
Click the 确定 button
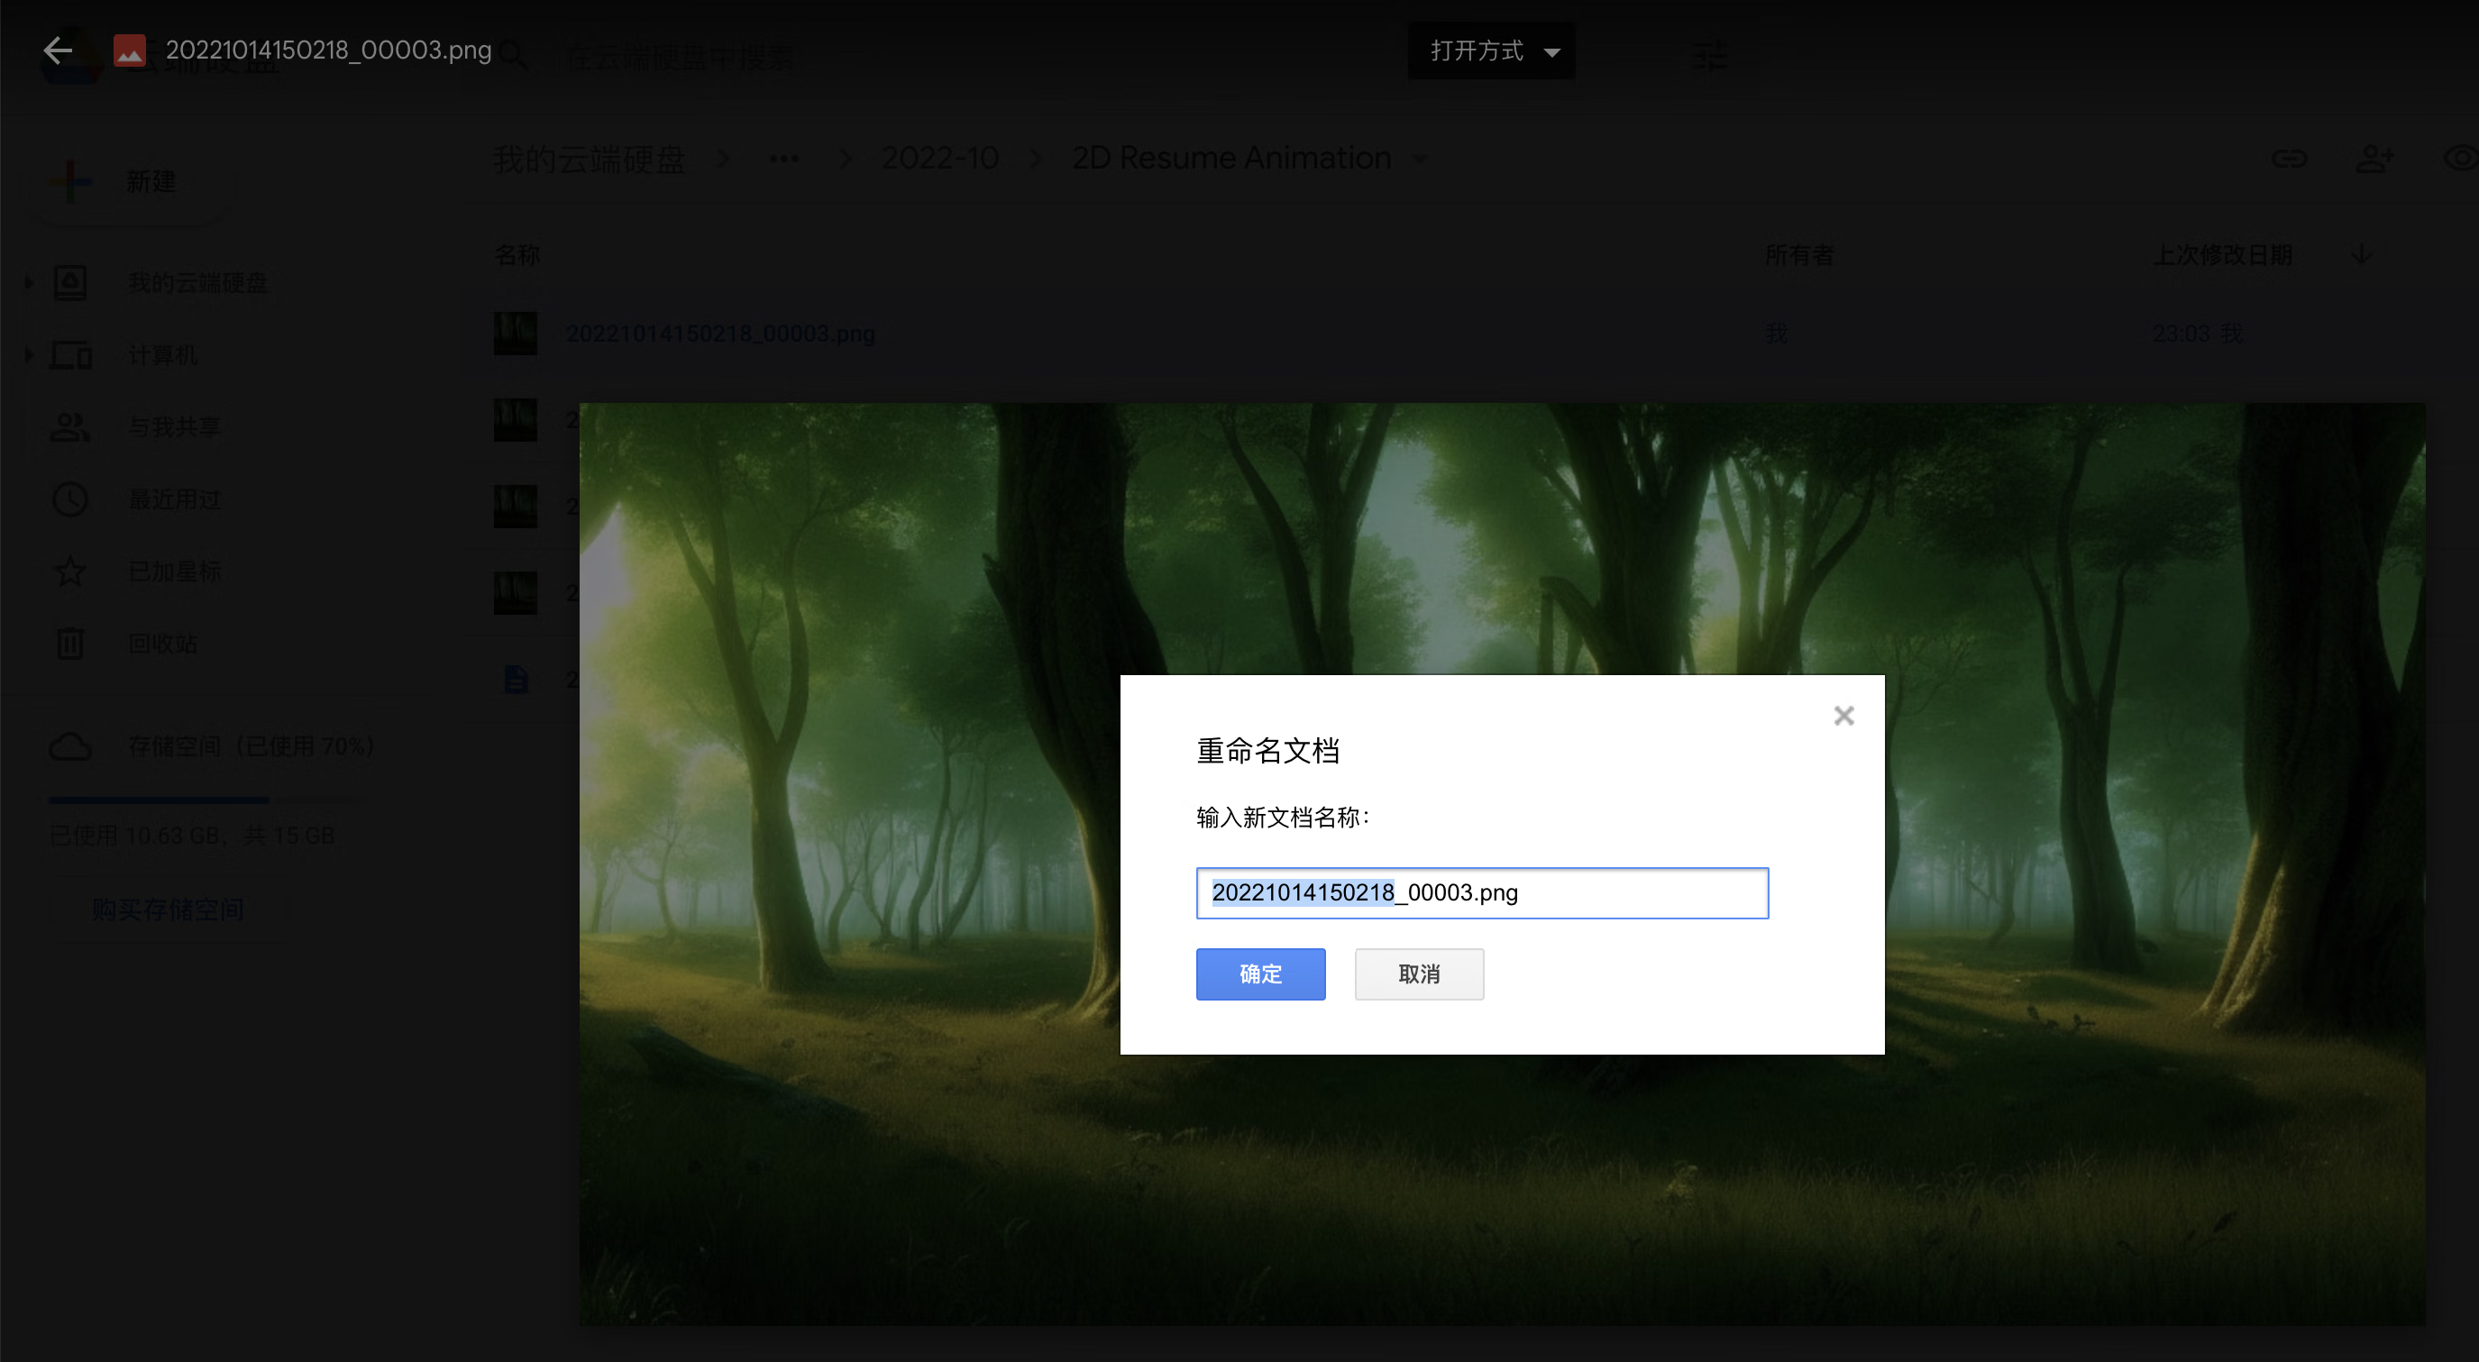(x=1259, y=974)
